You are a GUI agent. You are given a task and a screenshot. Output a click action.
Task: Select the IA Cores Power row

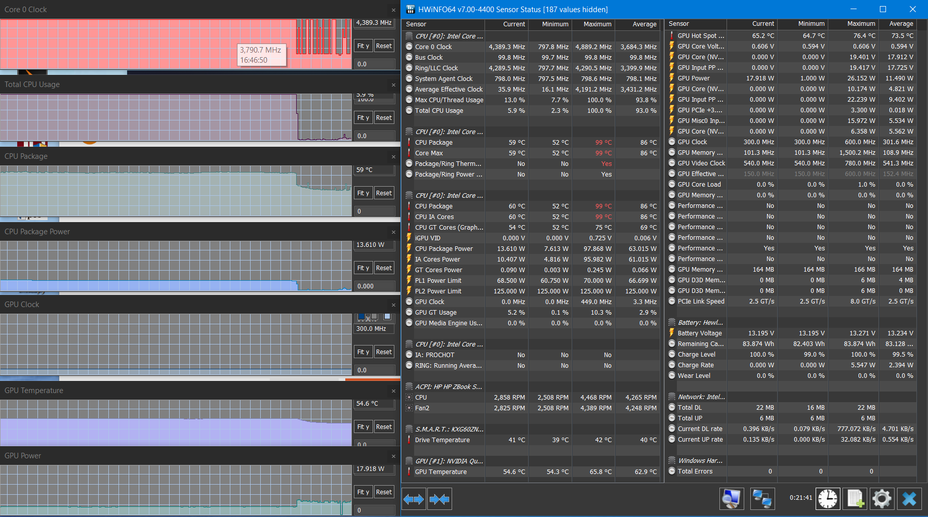[532, 259]
